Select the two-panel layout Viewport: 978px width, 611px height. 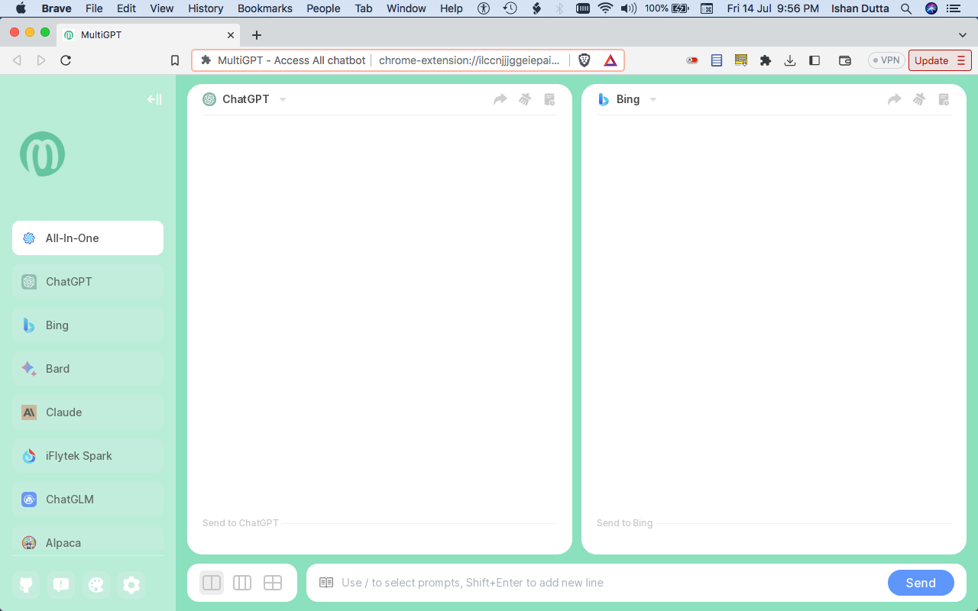click(212, 583)
